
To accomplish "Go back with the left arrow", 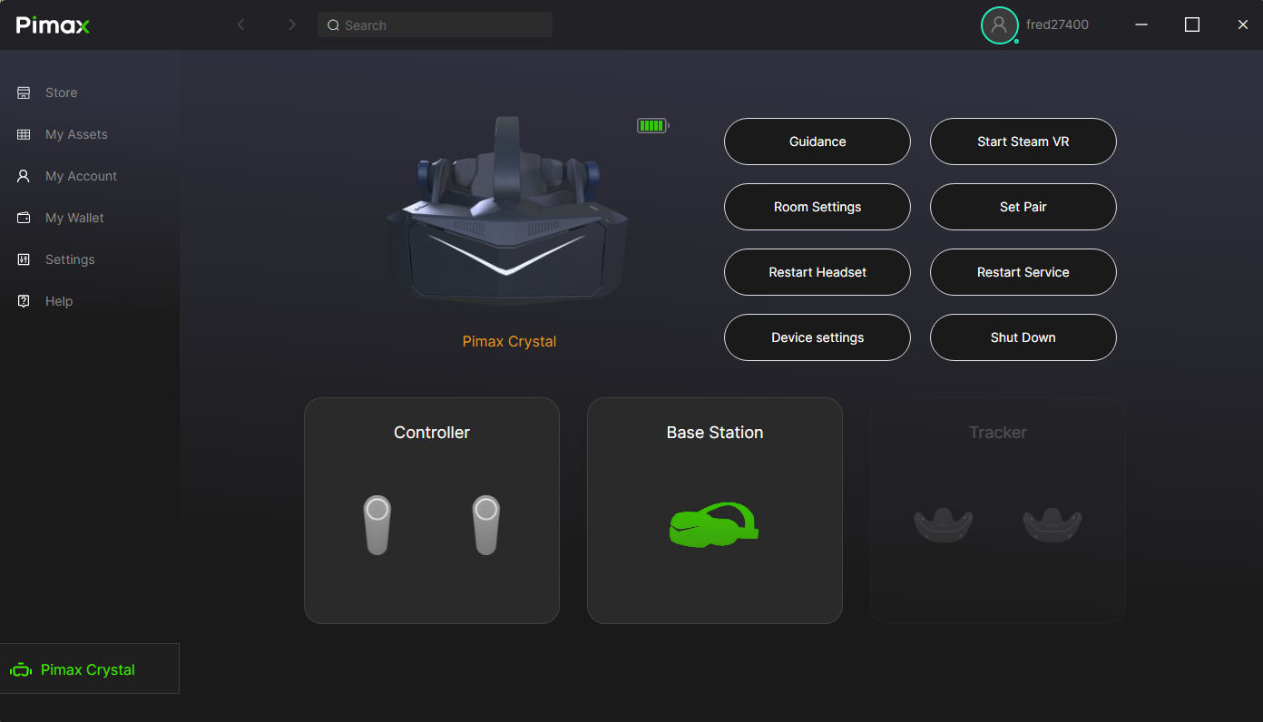I will pyautogui.click(x=241, y=25).
